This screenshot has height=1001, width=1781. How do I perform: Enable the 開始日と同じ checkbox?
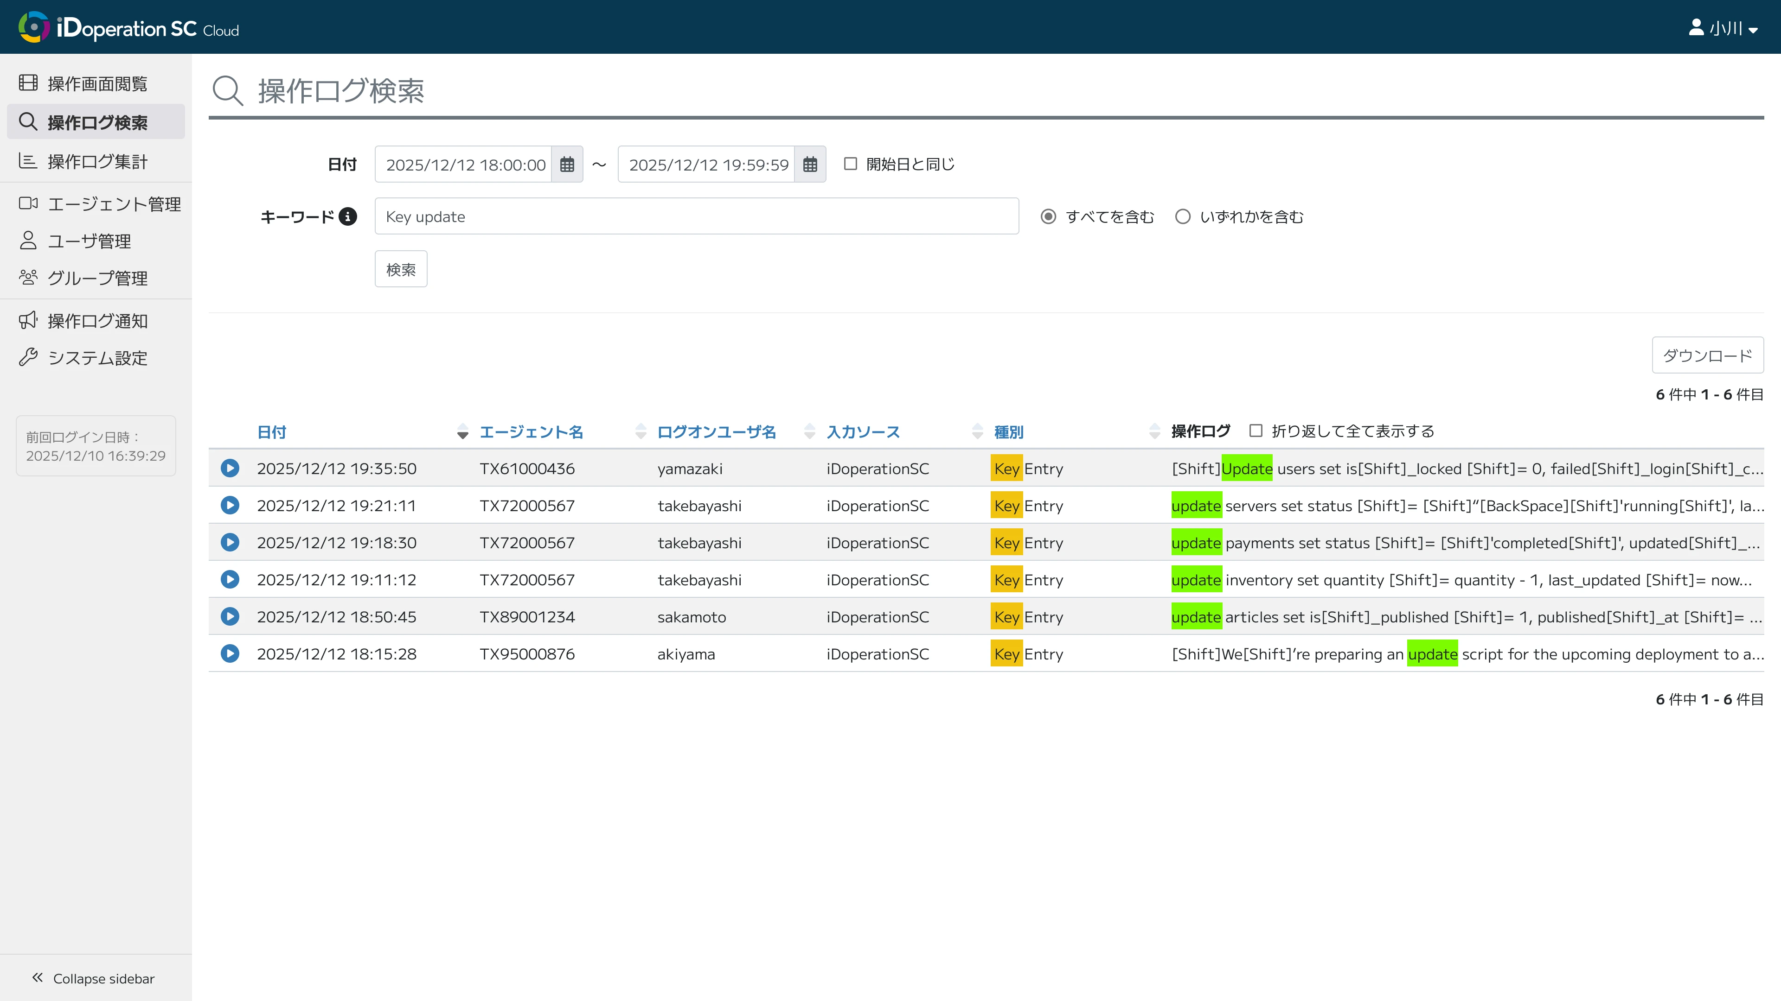point(851,164)
